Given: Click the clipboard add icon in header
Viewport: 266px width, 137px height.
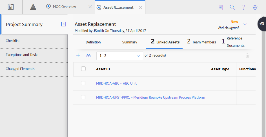Looking at the screenshot, I should pyautogui.click(x=221, y=7).
